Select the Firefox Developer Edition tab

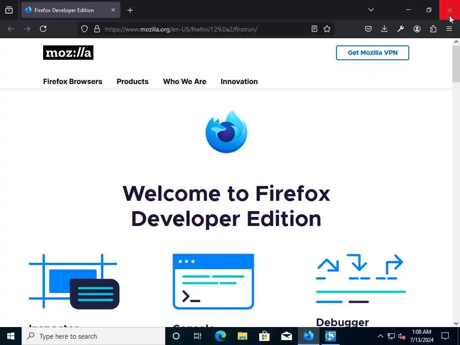point(71,10)
